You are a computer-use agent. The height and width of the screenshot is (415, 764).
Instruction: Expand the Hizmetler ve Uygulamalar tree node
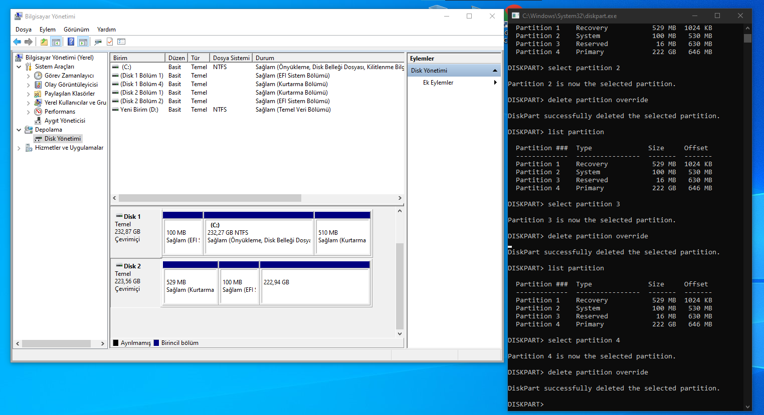click(19, 148)
